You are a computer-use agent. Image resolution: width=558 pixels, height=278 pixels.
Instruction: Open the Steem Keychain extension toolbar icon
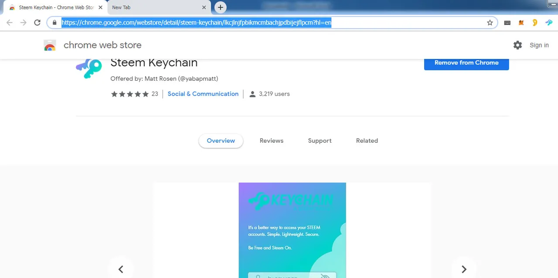pyautogui.click(x=549, y=23)
